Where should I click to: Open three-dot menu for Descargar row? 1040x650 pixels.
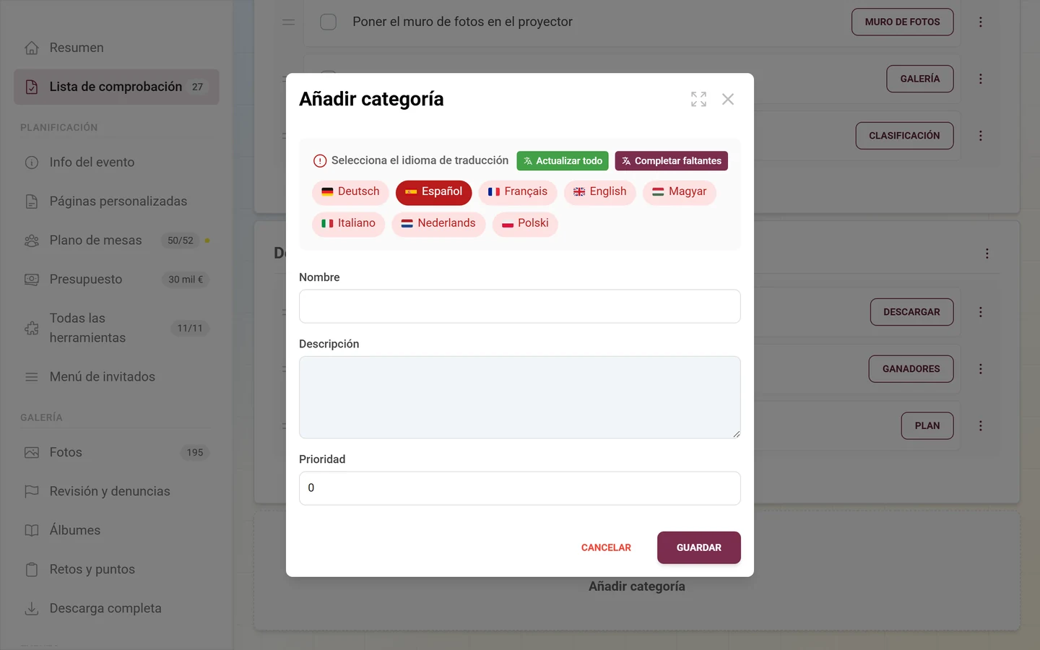(x=980, y=312)
